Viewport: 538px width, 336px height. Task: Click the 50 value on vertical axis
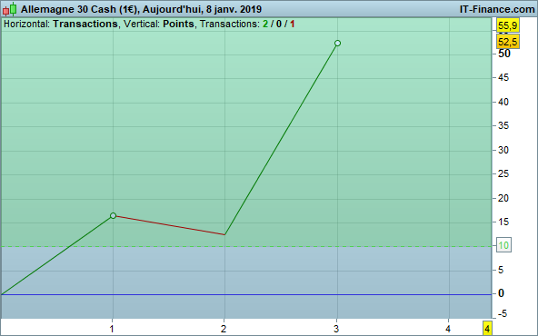(504, 54)
